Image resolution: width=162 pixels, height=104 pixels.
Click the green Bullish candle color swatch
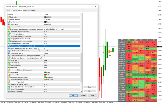[45, 73]
